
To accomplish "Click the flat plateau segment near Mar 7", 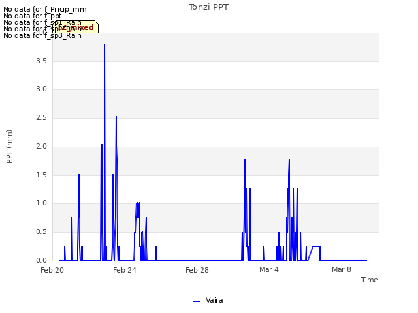I will (x=316, y=246).
